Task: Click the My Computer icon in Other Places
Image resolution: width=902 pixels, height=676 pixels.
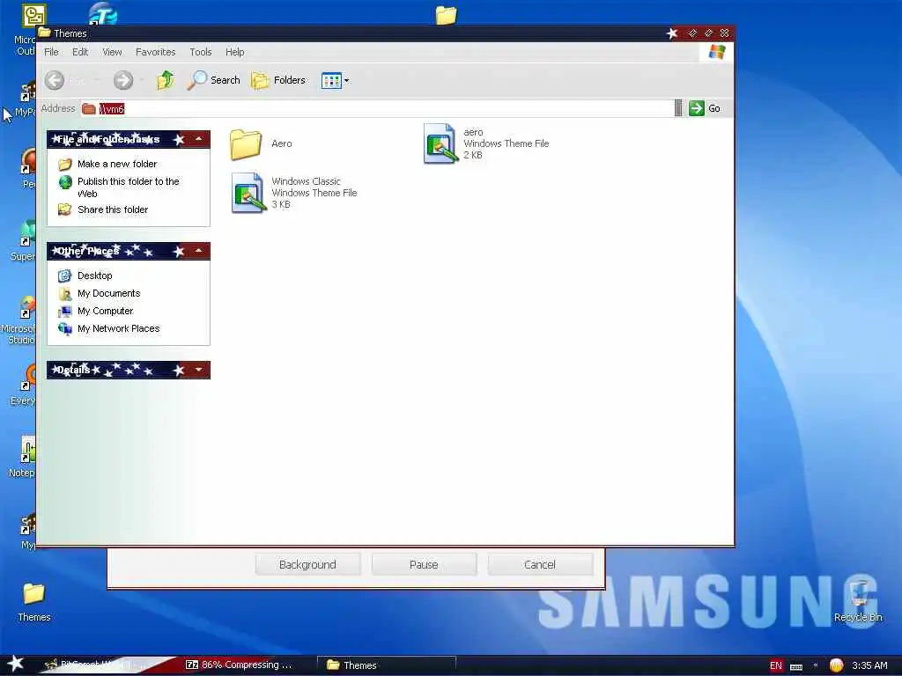Action: coord(65,312)
